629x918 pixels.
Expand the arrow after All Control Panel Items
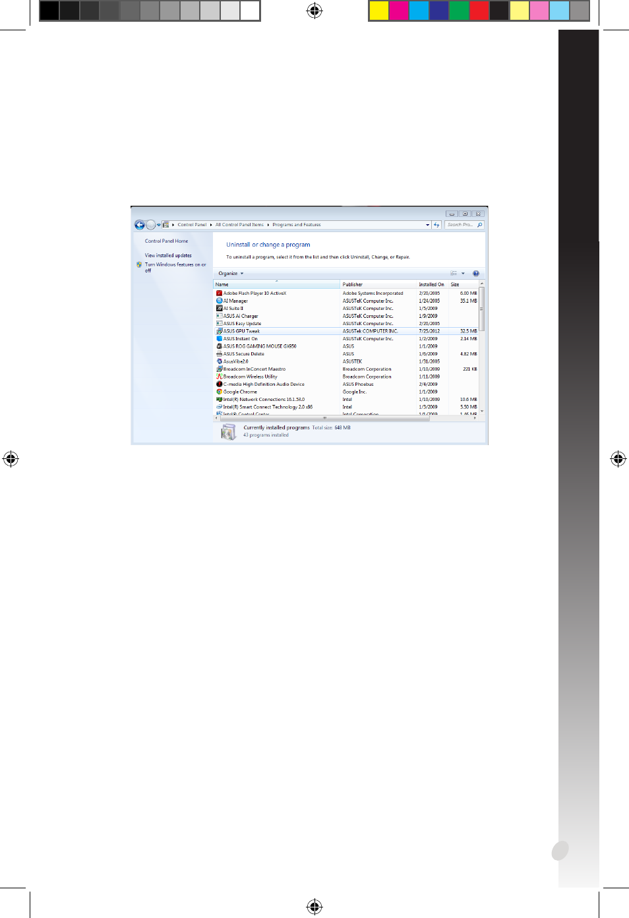(268, 225)
